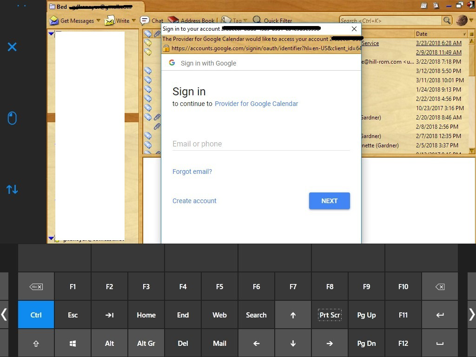Image resolution: width=476 pixels, height=357 pixels.
Task: Show previous keyboard page chevron
Action: pyautogui.click(x=4, y=315)
